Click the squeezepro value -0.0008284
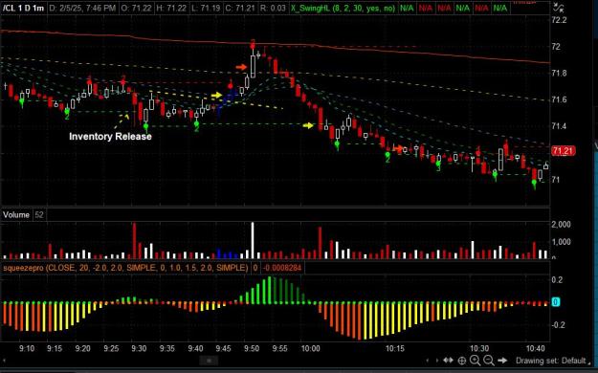This screenshot has height=373, width=598. [282, 268]
